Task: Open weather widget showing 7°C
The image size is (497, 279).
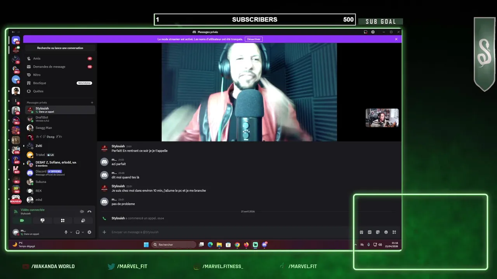Action: (23, 245)
